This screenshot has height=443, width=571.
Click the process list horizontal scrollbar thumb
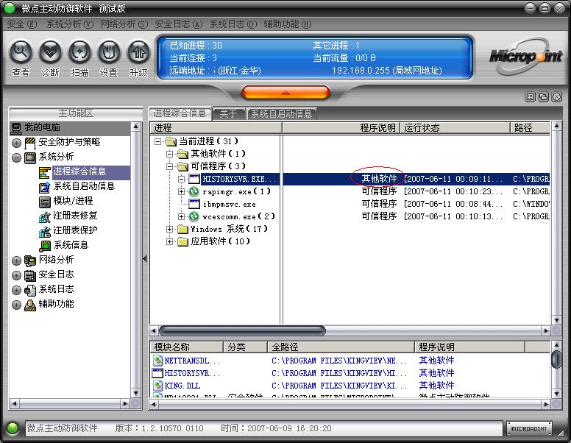[242, 331]
